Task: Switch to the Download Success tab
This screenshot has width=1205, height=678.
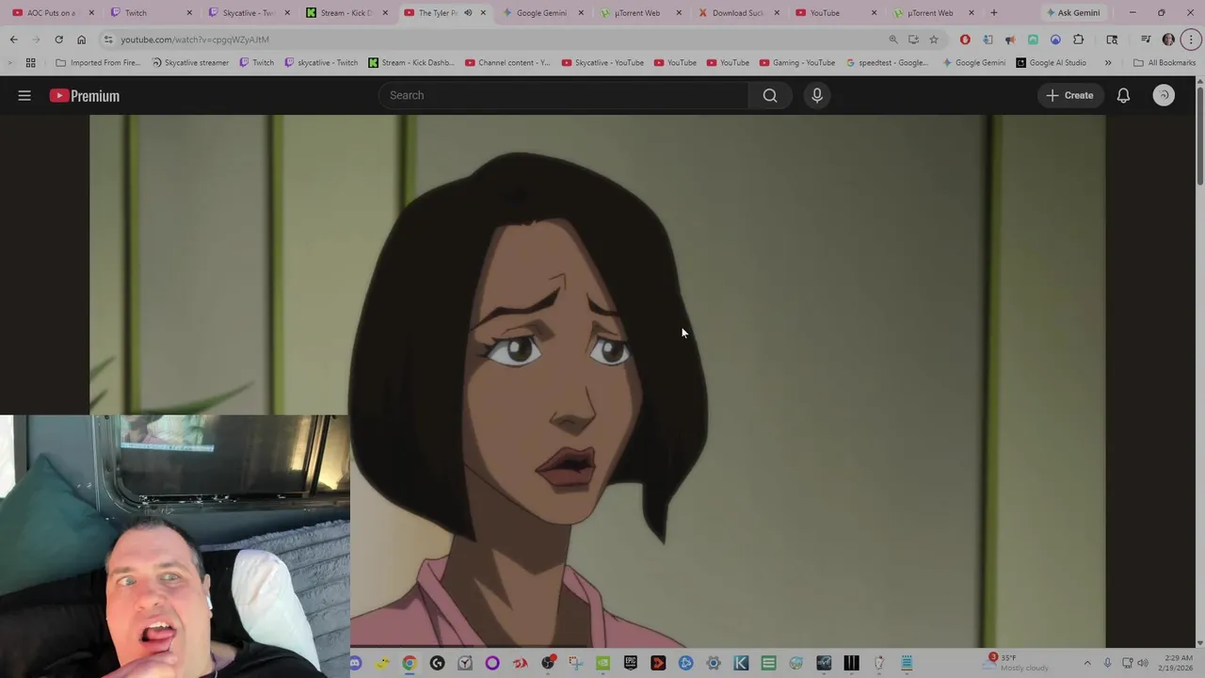Action: point(737,13)
